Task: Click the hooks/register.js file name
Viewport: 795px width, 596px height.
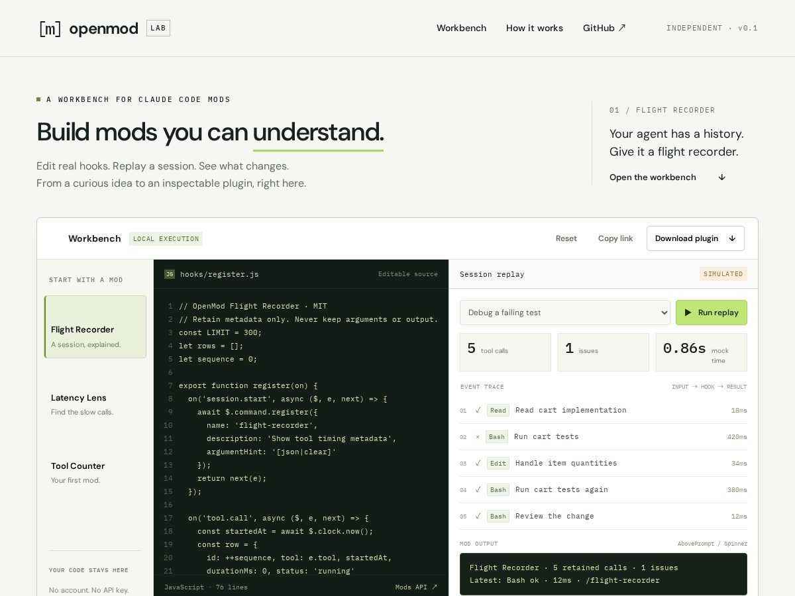Action: (x=219, y=274)
